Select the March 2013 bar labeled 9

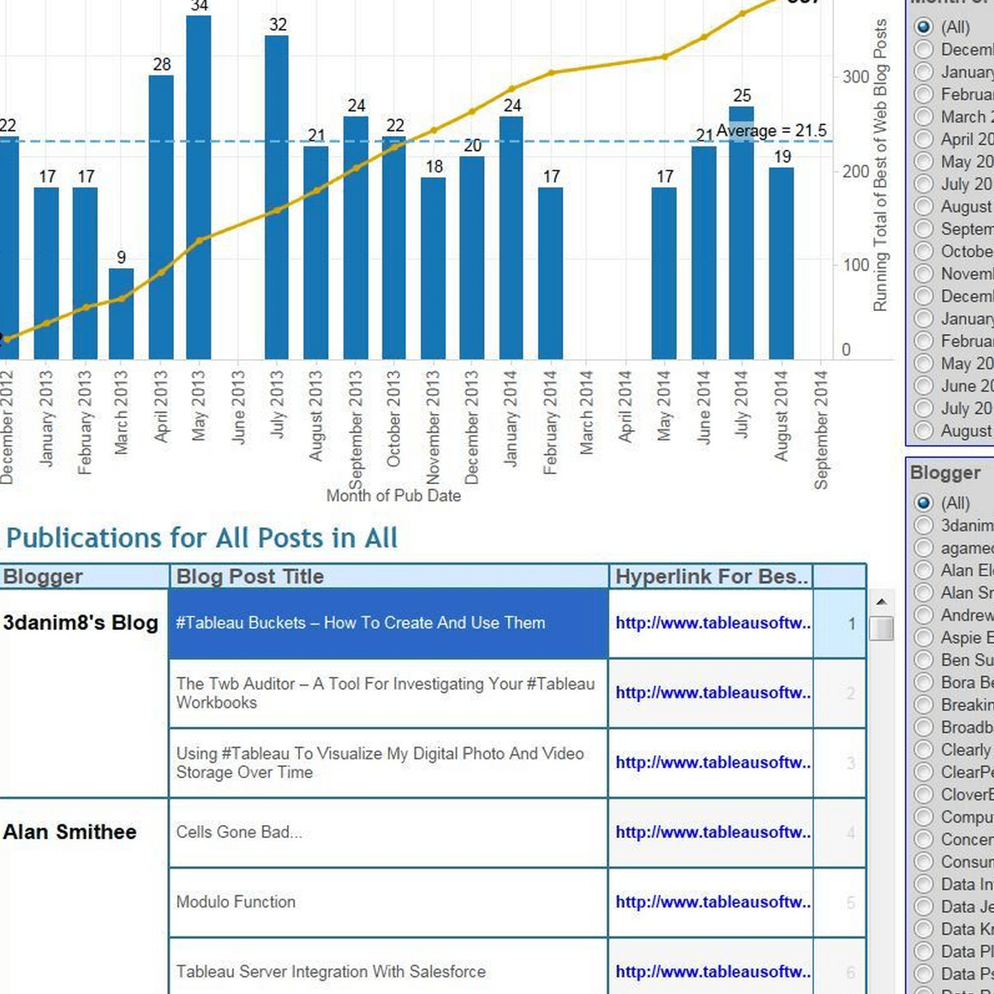(x=121, y=313)
